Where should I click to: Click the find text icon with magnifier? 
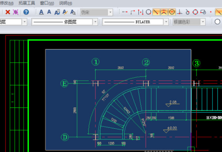[73, 12]
